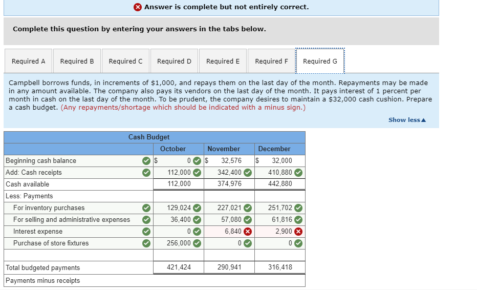Click green check beside October inventory 129,024

[197, 208]
